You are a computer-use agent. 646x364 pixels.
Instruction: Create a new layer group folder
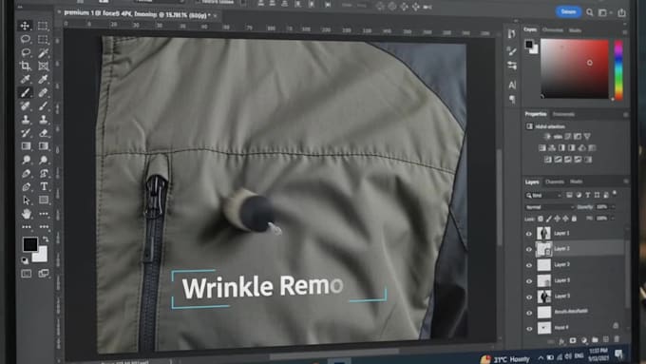click(595, 339)
